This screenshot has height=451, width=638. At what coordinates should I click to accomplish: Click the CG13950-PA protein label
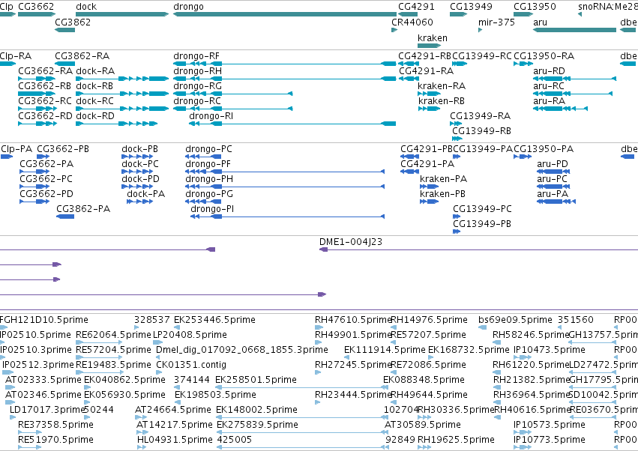(544, 149)
